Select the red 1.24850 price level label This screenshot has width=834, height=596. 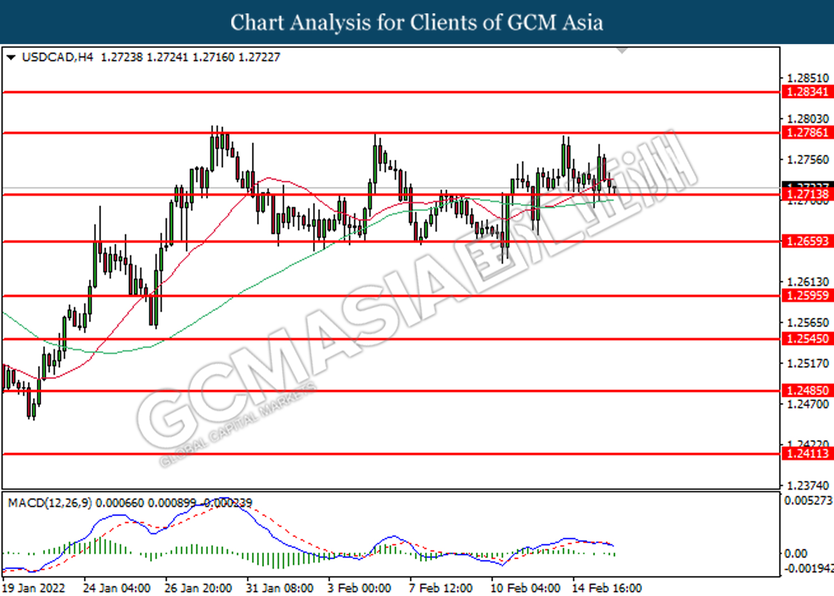point(808,391)
